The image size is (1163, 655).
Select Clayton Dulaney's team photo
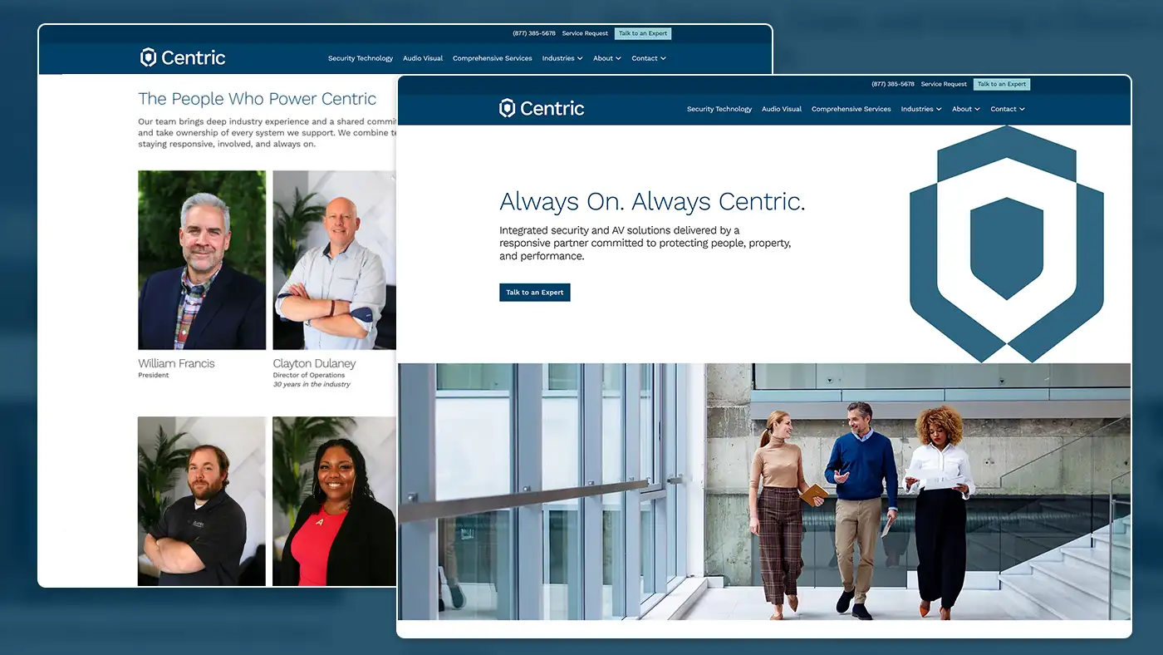point(334,260)
